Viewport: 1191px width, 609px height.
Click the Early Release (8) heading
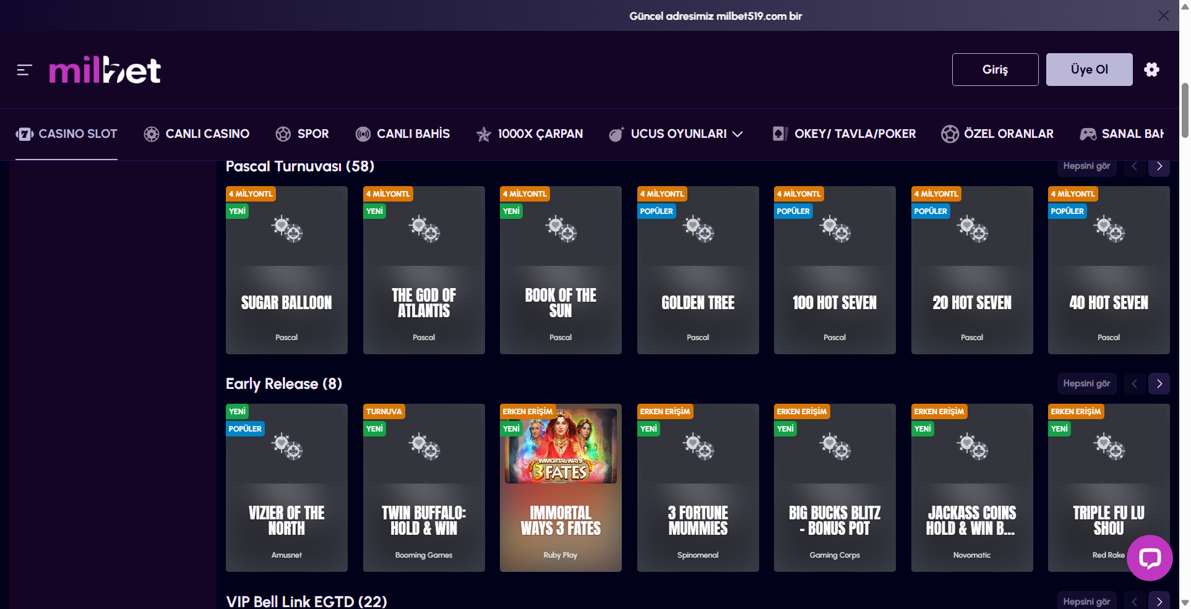pos(284,384)
